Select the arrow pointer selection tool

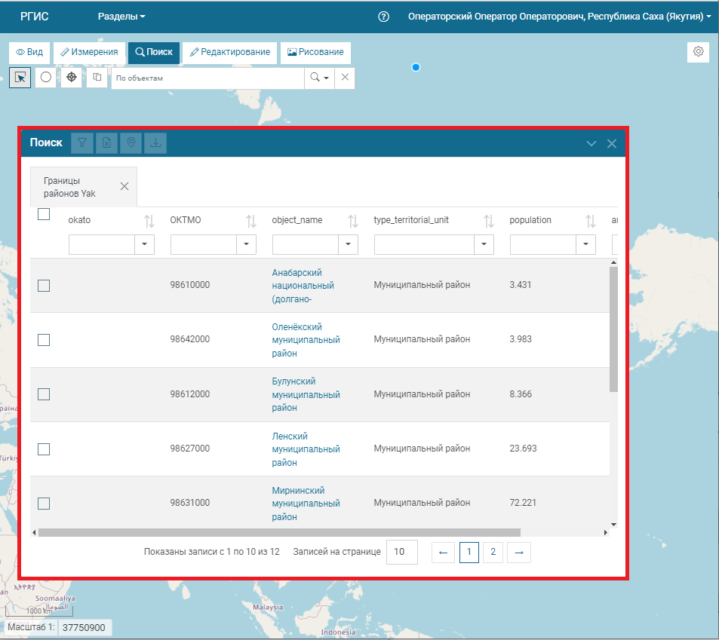pyautogui.click(x=20, y=78)
